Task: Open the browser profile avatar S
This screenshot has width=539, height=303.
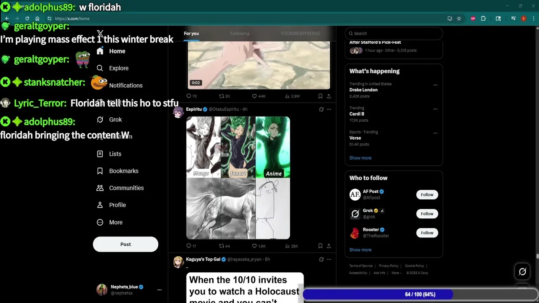Action: 523,19
